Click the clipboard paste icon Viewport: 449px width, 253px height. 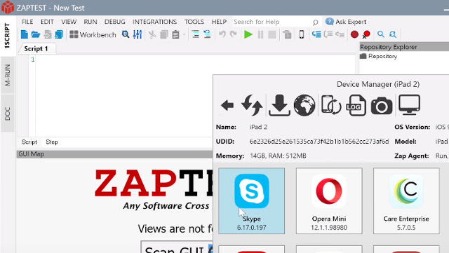pos(175,34)
